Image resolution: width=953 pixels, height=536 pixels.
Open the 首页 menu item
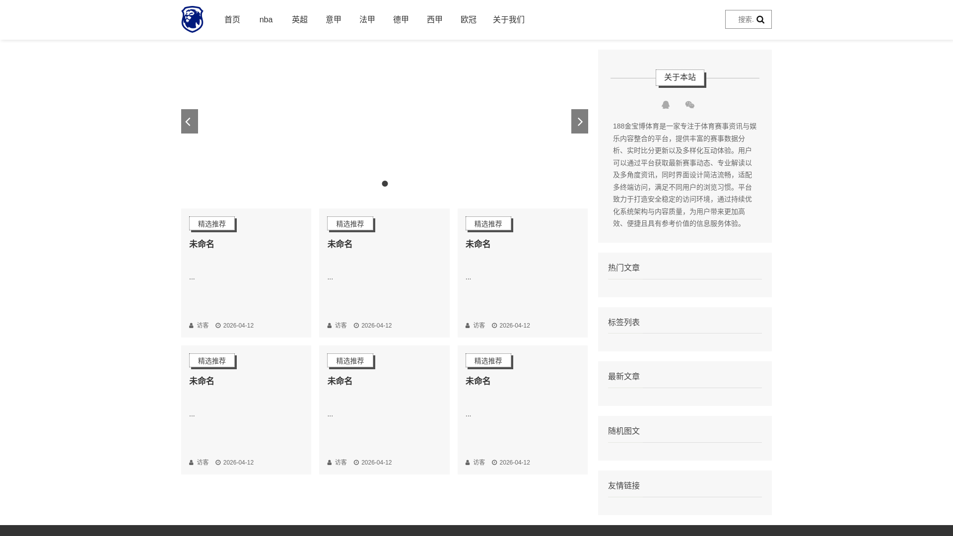[232, 20]
